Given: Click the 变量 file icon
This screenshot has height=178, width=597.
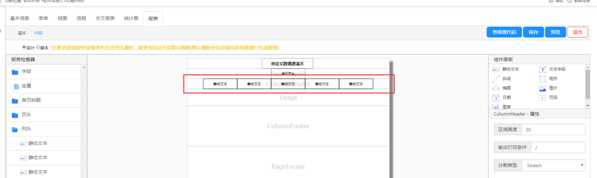Looking at the screenshot, I should (x=16, y=86).
